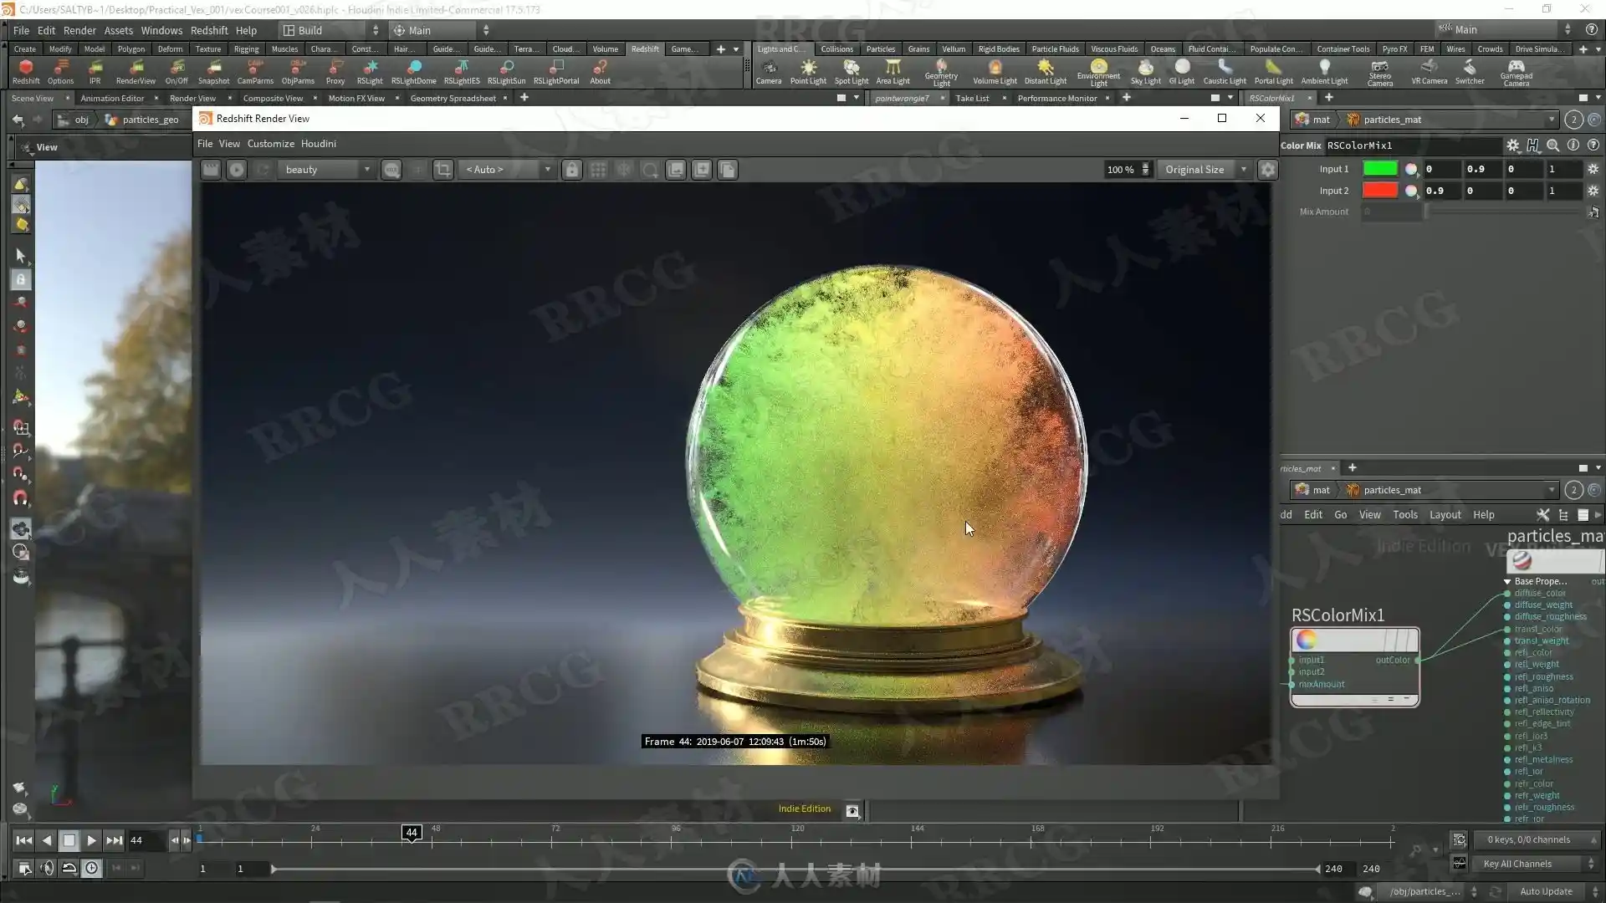Toggle real time playback clock button
This screenshot has width=1606, height=903.
91,868
